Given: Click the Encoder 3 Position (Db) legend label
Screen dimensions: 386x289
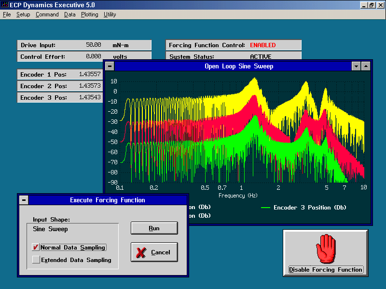Looking at the screenshot, I should (x=310, y=208).
